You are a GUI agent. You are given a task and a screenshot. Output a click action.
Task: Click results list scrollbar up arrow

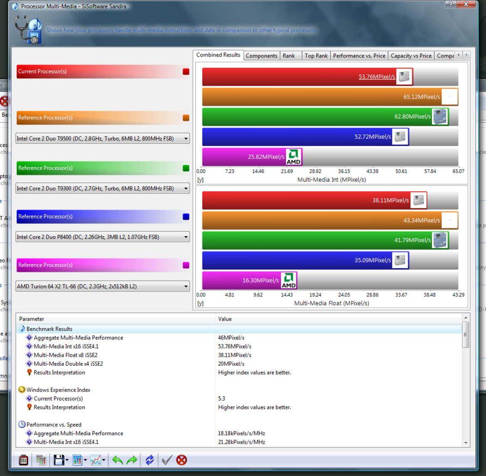[466, 318]
